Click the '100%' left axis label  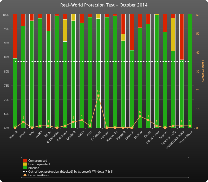(x=6, y=15)
